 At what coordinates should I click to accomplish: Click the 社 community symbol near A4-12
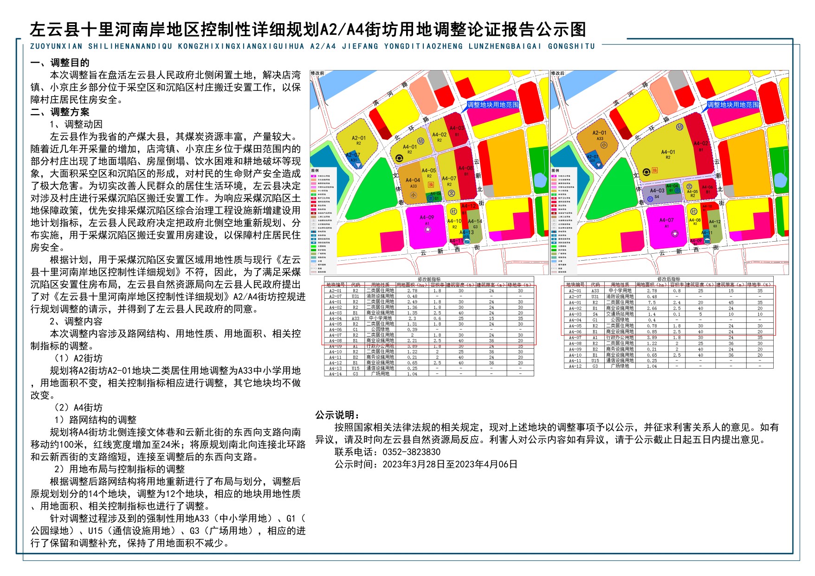pos(454,211)
